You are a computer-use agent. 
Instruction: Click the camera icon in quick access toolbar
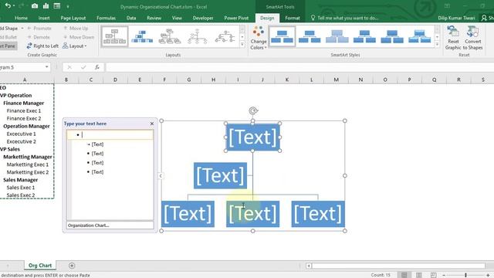pos(35,6)
